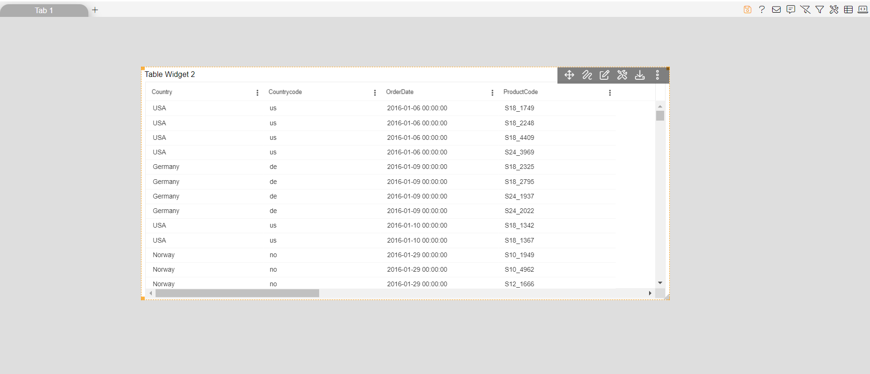Select cell S18_1749
The width and height of the screenshot is (870, 374).
(519, 108)
